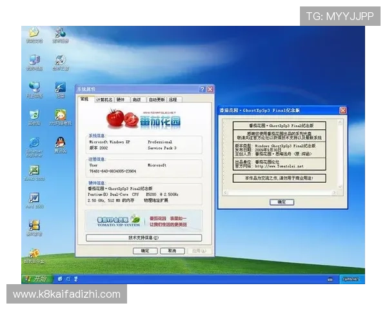Open the Word 2003 desktop shortcut
Viewport: 387px width, 310px height.
tap(34, 197)
